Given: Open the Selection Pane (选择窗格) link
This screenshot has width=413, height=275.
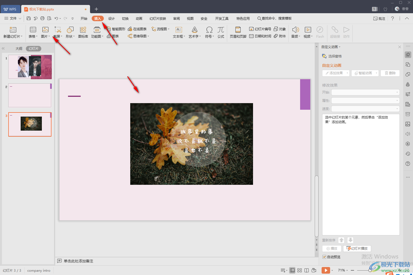Looking at the screenshot, I should (332, 56).
